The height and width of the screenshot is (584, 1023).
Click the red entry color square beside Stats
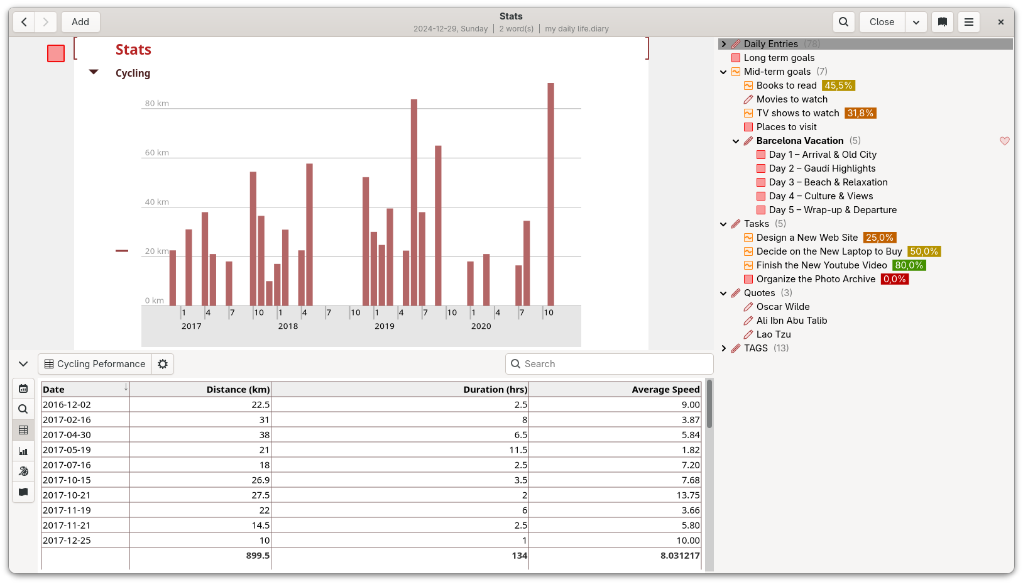[56, 53]
